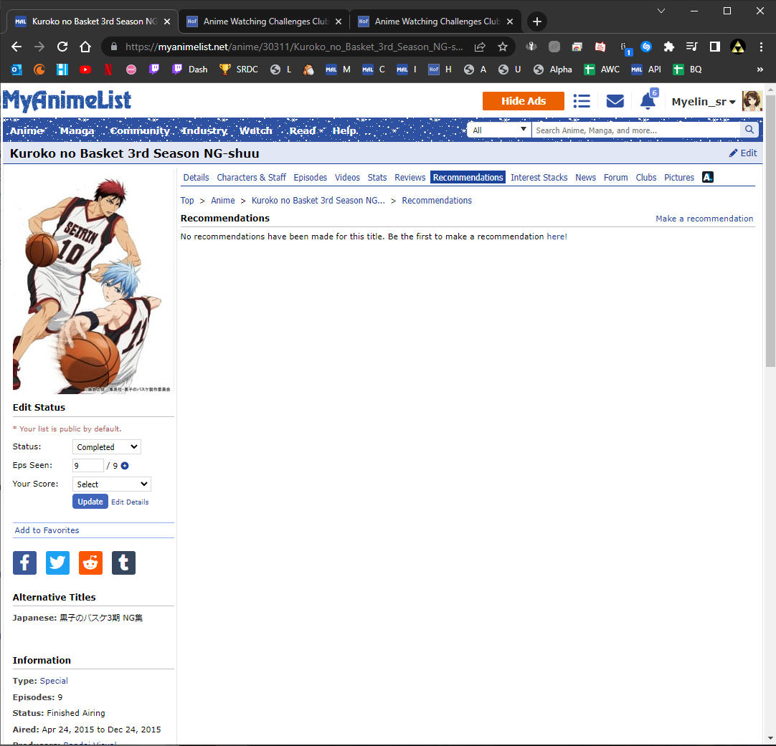Focus the Search Anime, Manga input field

point(636,130)
